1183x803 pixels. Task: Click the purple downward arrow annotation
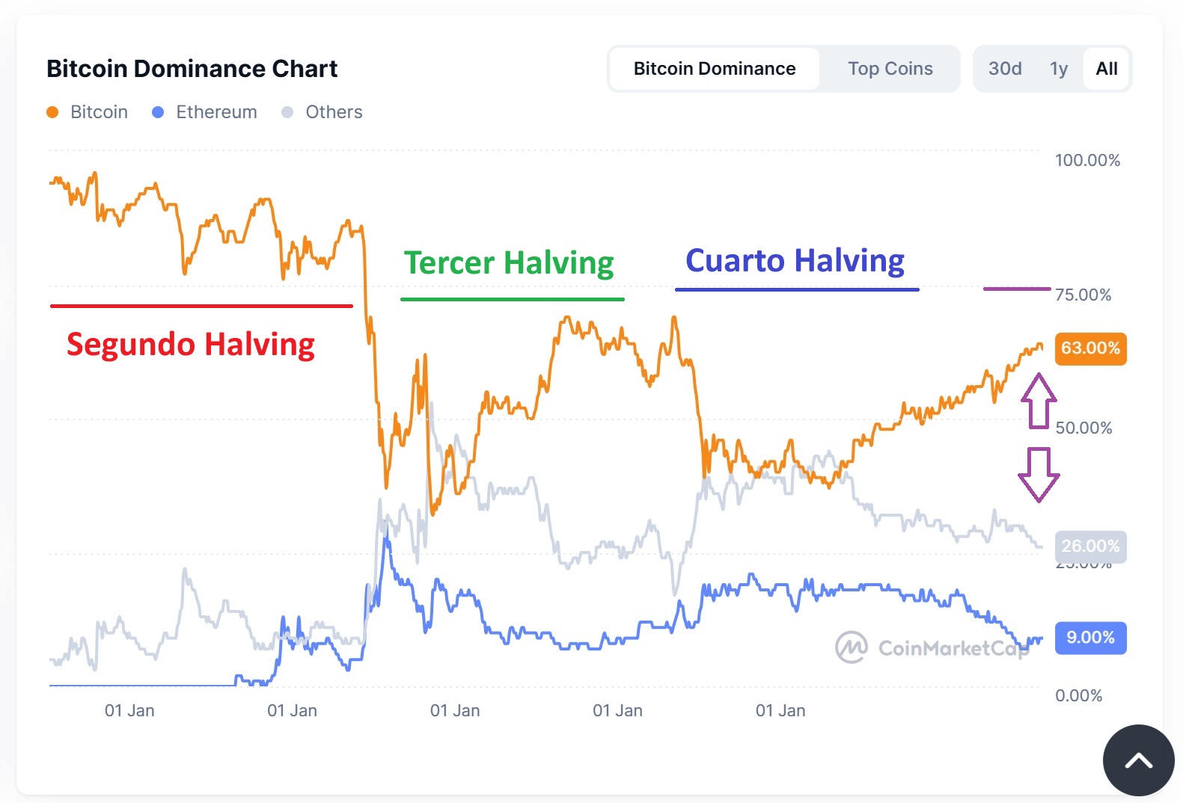[1039, 474]
